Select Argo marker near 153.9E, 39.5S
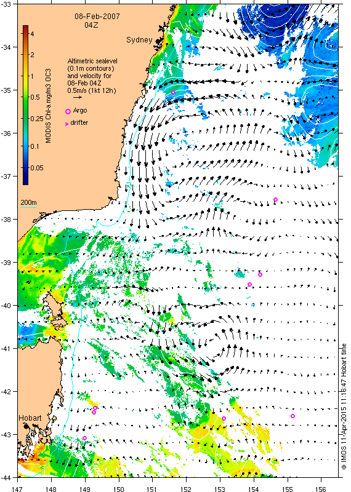Screen dimensions: 351x492 (x=249, y=284)
